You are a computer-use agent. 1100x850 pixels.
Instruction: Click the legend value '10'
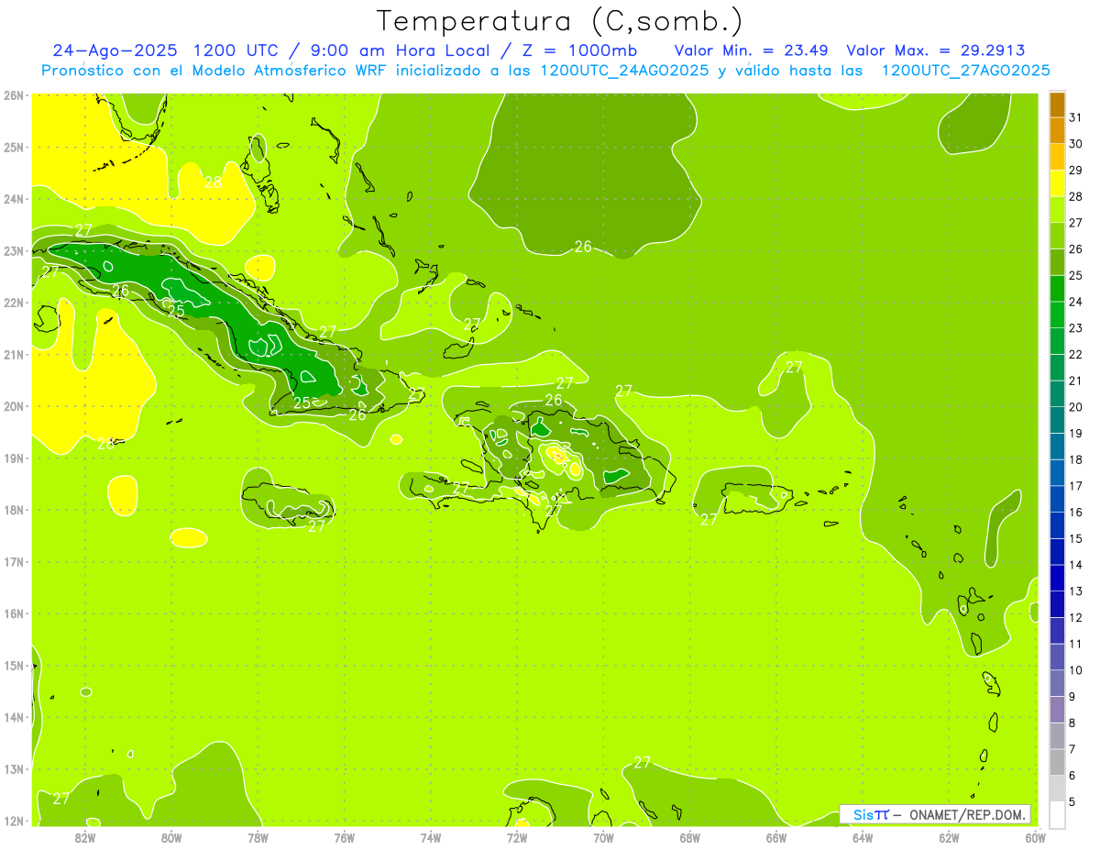(x=1076, y=670)
